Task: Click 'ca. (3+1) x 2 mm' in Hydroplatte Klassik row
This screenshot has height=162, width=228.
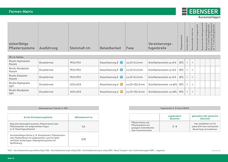Action: click(134, 63)
